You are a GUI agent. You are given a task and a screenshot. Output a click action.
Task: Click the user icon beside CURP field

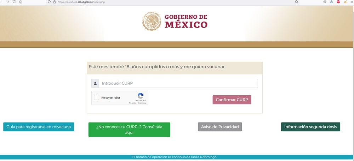(95, 83)
